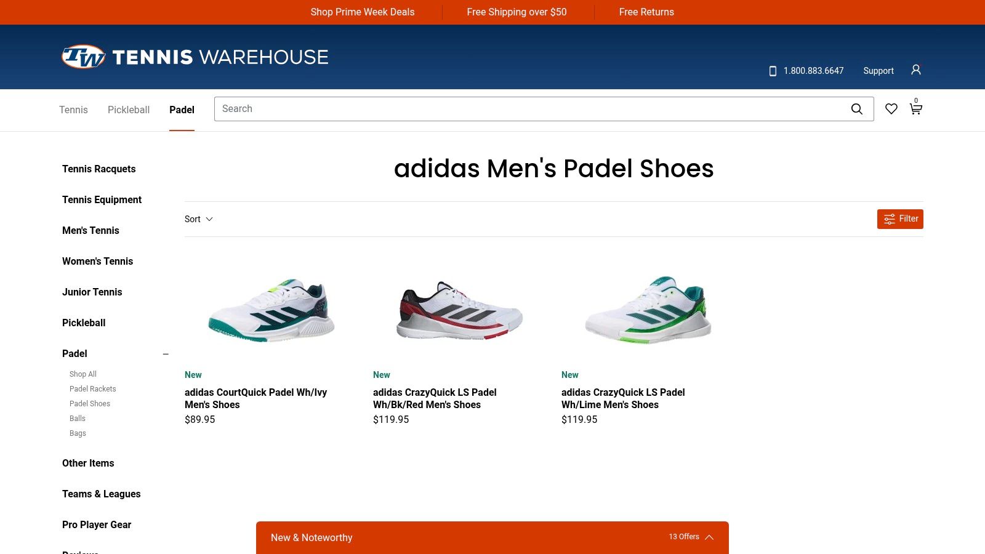Screen dimensions: 985x554
Task: Collapse Padel section with minus icon
Action: 166,354
